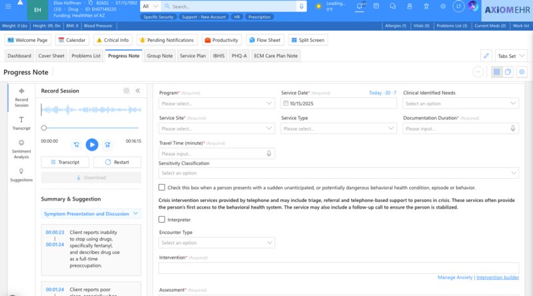Click the circular more options icon
Viewport: 533px width, 296px height.
click(478, 72)
